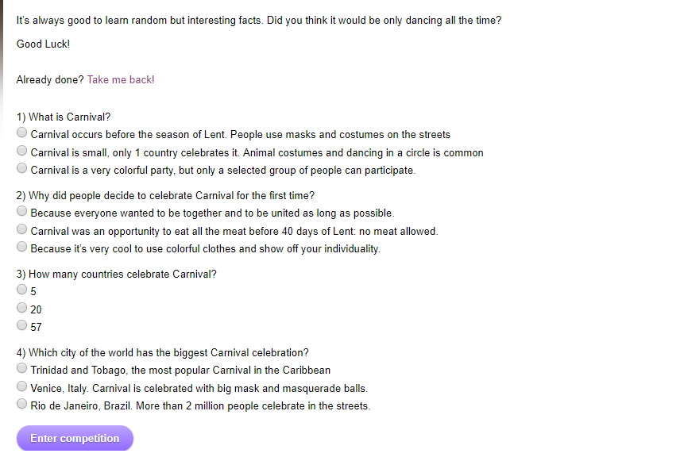Screen dimensions: 684x461
Task: Choose Venice, Italy answer
Action: [x=21, y=386]
